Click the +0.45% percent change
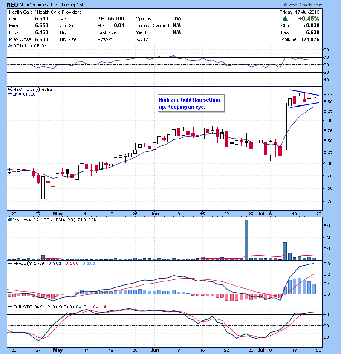This screenshot has width=341, height=354. coord(309,18)
